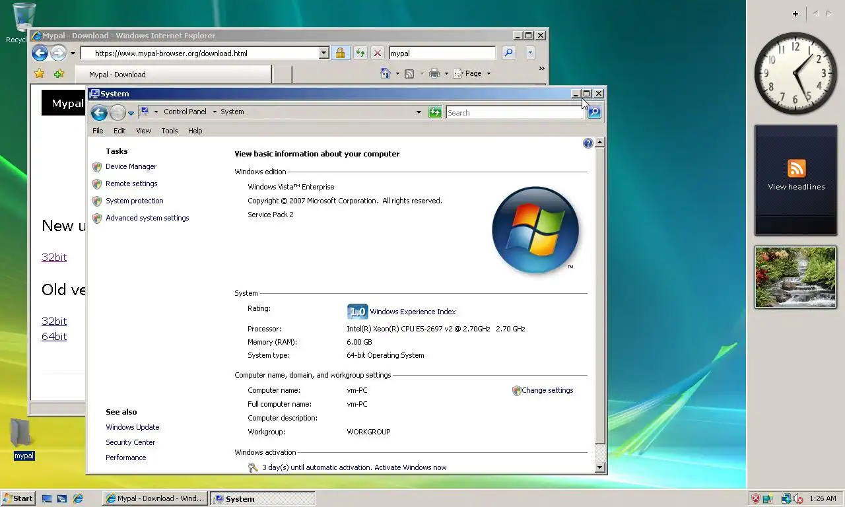Select the Mypal - Download tab
The width and height of the screenshot is (845, 507).
(x=173, y=74)
